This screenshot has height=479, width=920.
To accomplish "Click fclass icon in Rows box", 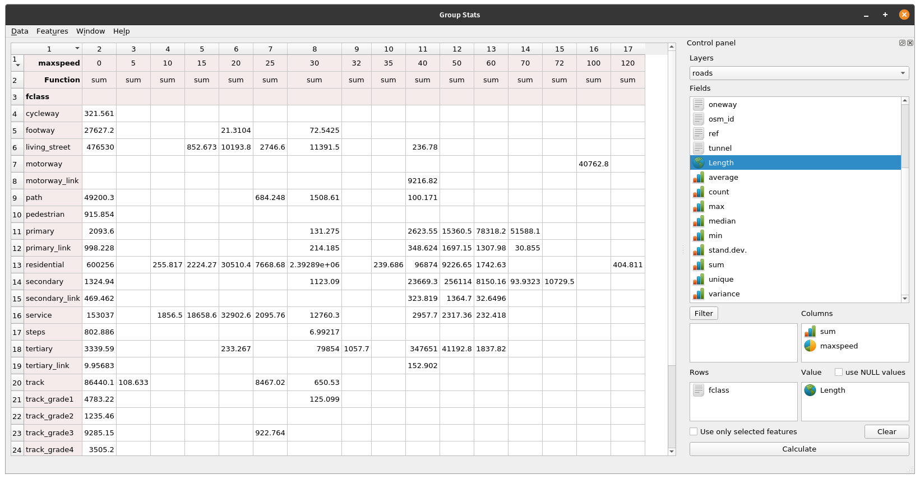I will click(699, 390).
